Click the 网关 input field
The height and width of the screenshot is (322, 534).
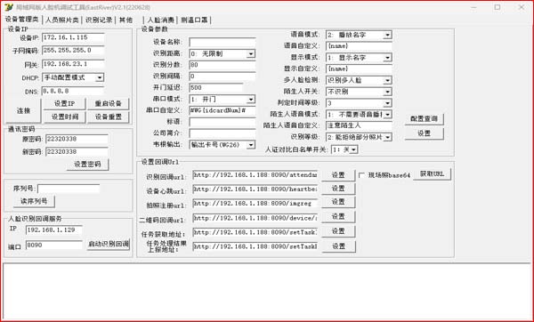tap(73, 64)
